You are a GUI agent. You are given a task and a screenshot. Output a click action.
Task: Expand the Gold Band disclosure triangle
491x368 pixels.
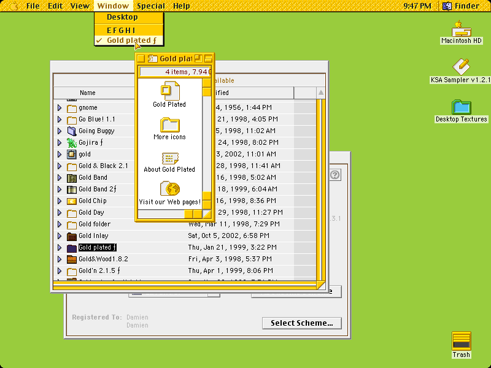click(60, 177)
